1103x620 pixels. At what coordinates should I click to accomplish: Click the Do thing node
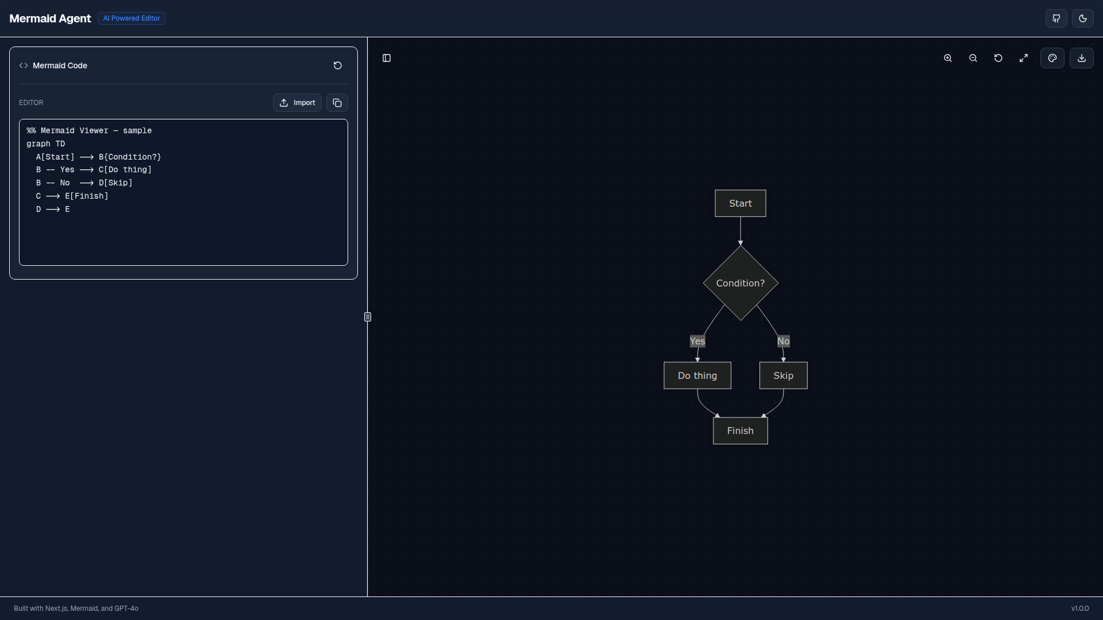697,375
